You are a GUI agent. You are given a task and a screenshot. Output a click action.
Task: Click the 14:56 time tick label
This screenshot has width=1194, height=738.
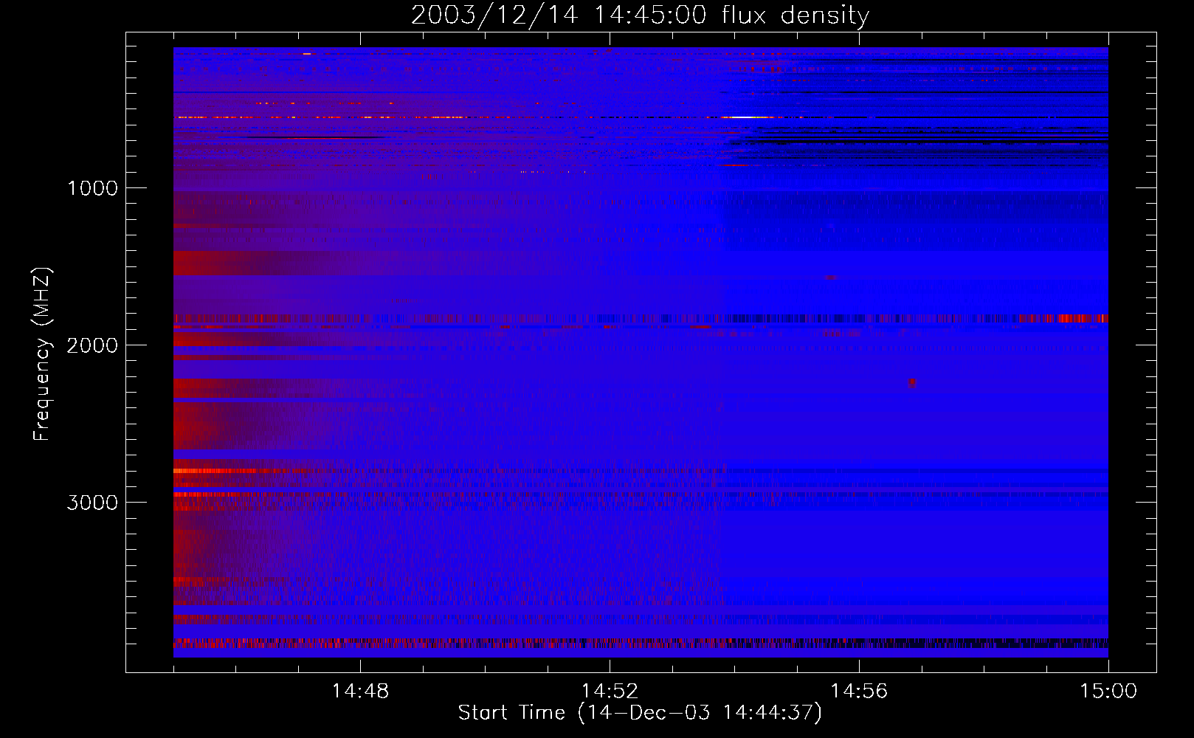coord(859,692)
